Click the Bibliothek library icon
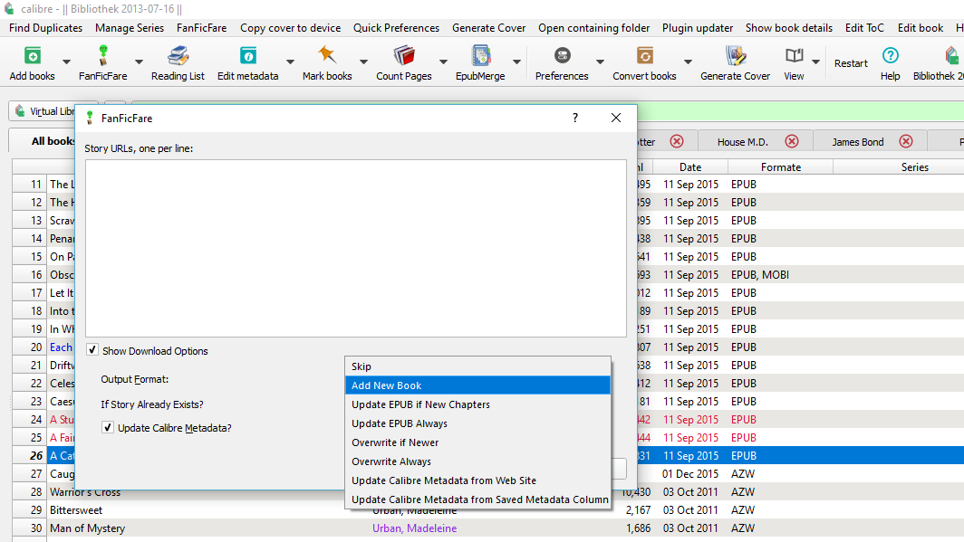Image resolution: width=964 pixels, height=542 pixels. pos(953,56)
